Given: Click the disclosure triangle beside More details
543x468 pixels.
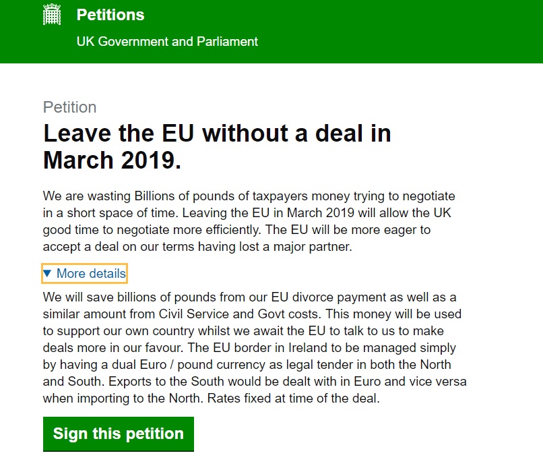Looking at the screenshot, I should tap(47, 273).
